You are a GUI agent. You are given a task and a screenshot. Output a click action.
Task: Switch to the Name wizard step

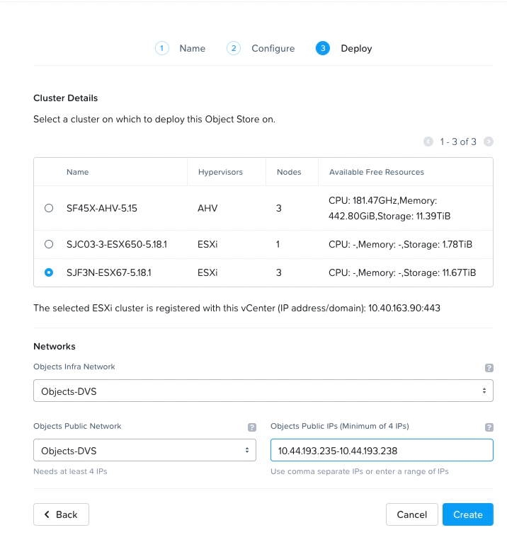point(192,48)
